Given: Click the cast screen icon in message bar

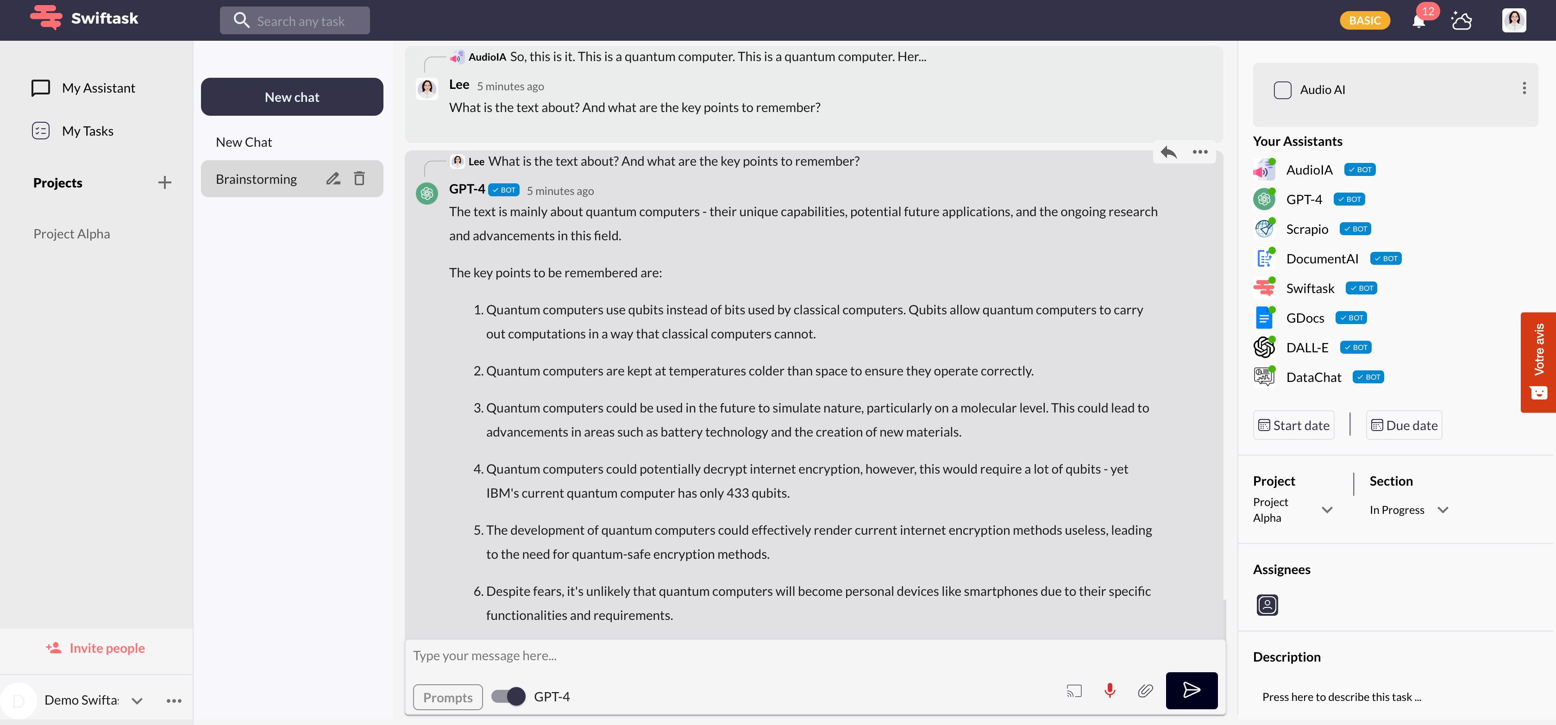Looking at the screenshot, I should [1074, 691].
